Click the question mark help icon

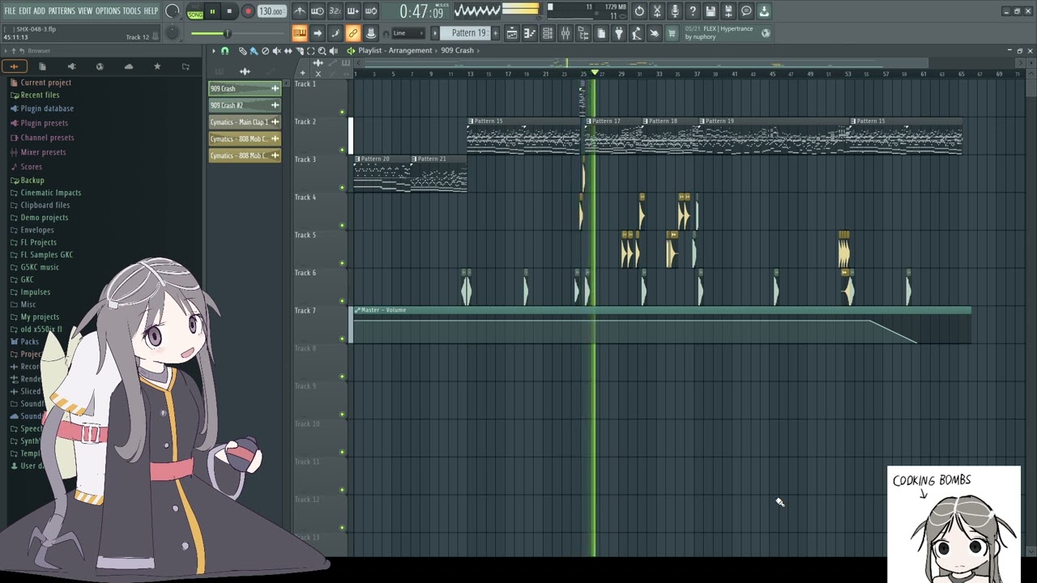tap(693, 11)
